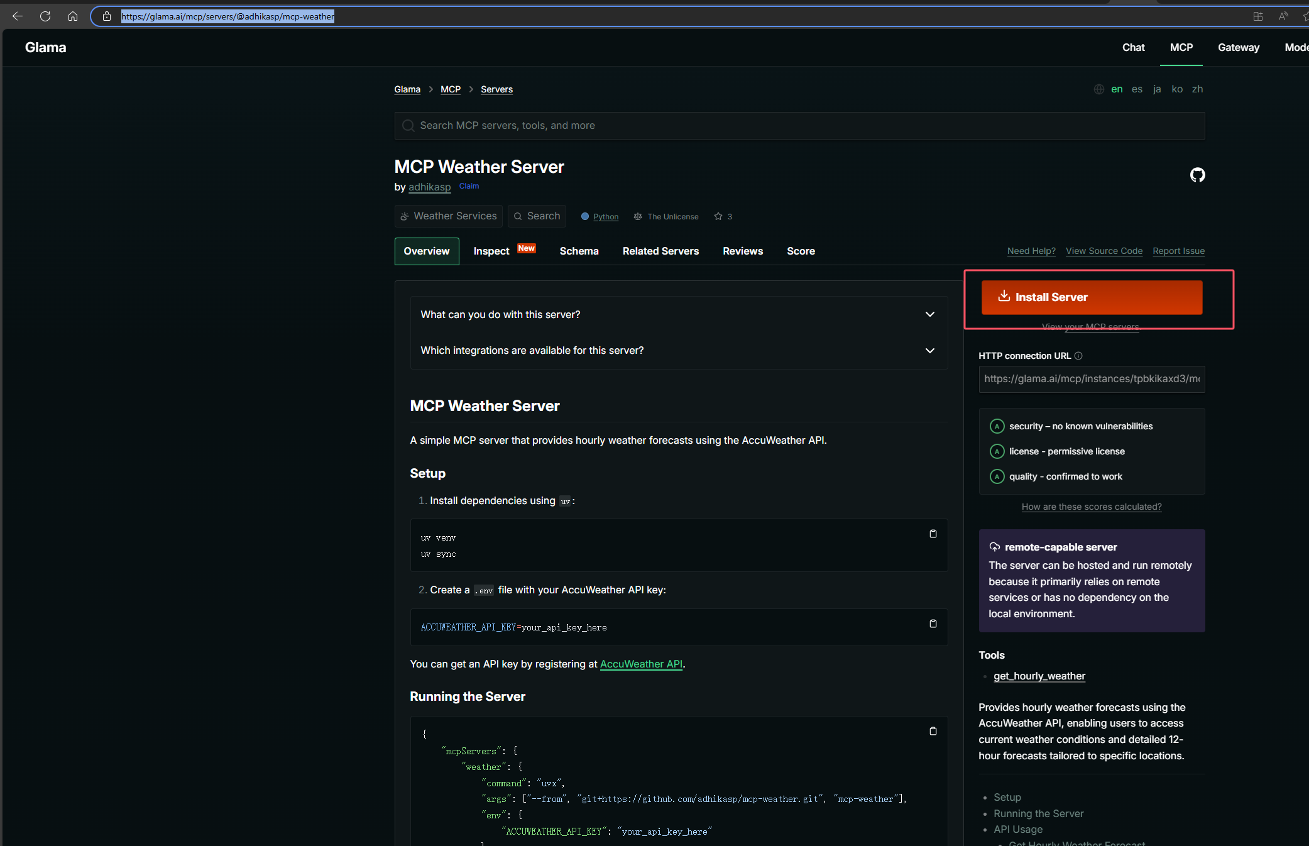Click the star rating icon
The image size is (1309, 846).
(x=718, y=216)
